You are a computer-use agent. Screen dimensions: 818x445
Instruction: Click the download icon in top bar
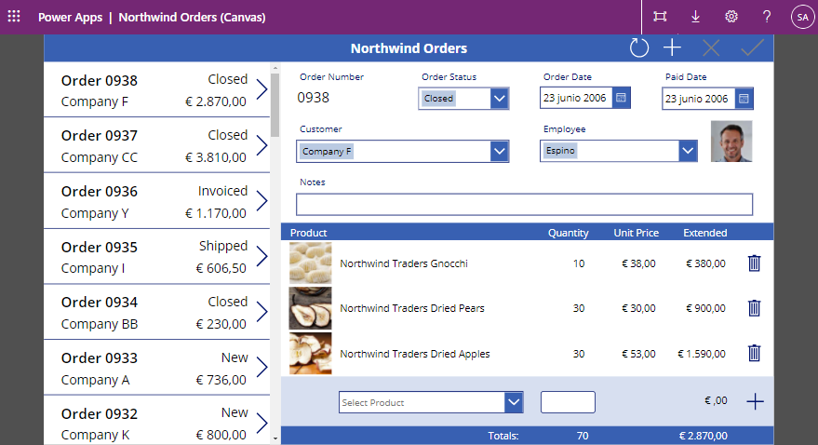(695, 17)
